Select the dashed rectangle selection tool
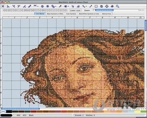Screen dimensions: 147x118 tap(96, 6)
